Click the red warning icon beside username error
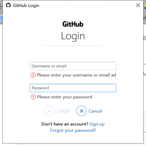The width and height of the screenshot is (146, 146). click(33, 75)
